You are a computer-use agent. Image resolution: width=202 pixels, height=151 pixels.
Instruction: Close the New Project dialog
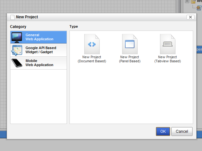190,17
